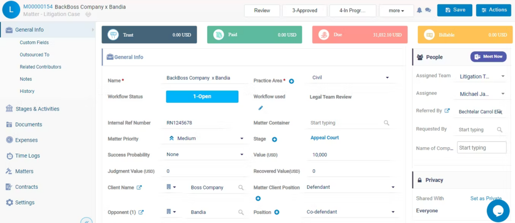Click search magnifier beside Bandia

(241, 212)
